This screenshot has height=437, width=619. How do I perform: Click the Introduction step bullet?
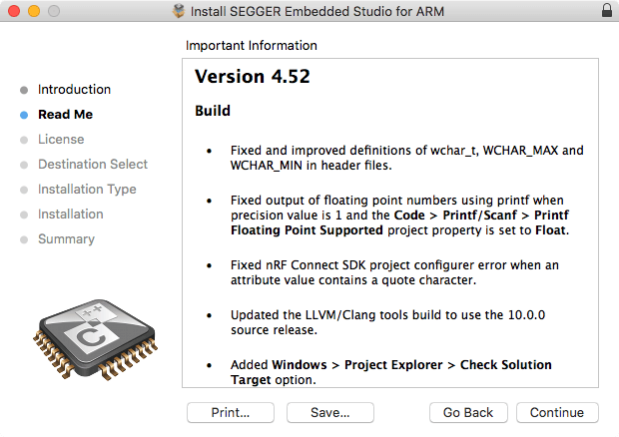click(x=24, y=90)
